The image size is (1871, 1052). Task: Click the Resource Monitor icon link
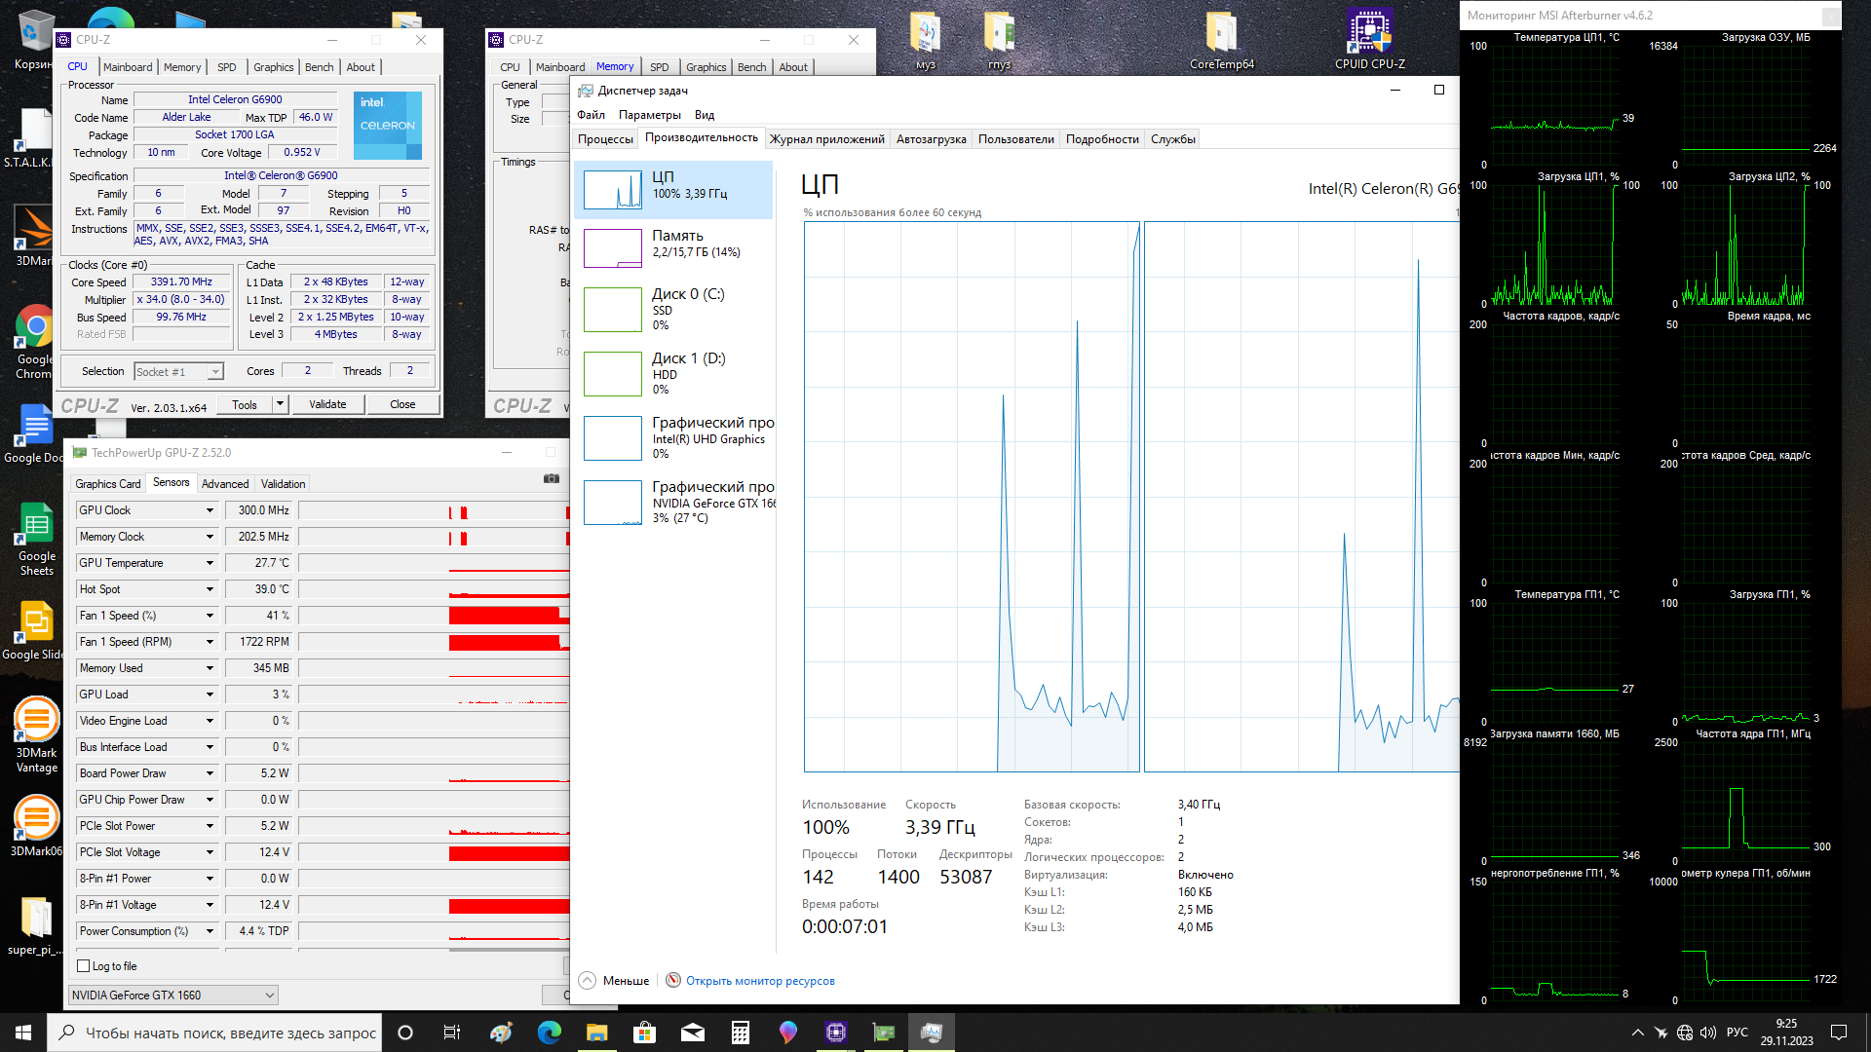(x=673, y=980)
